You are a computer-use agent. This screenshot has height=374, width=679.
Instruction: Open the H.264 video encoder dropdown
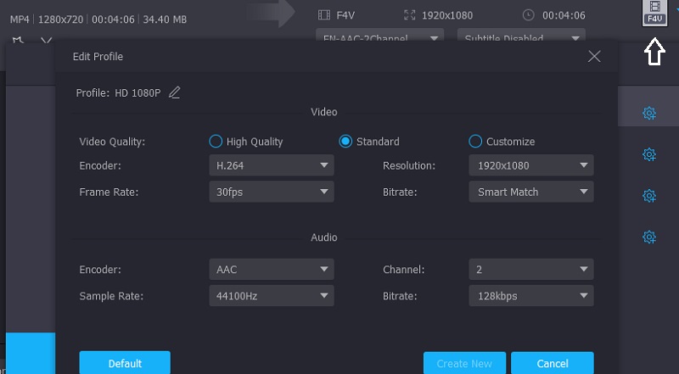[271, 166]
